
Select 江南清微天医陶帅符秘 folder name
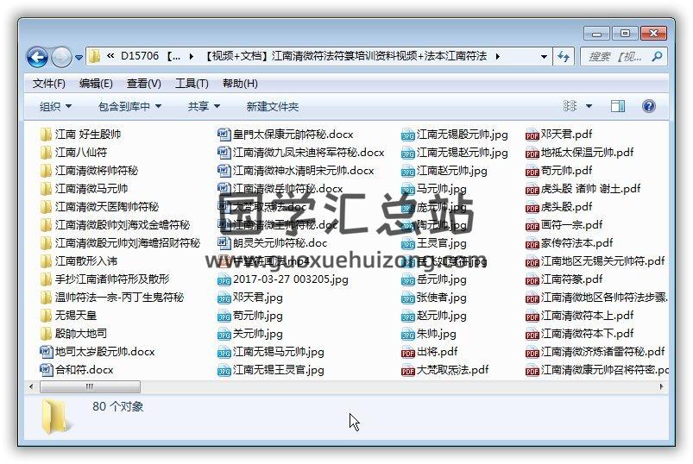point(106,207)
